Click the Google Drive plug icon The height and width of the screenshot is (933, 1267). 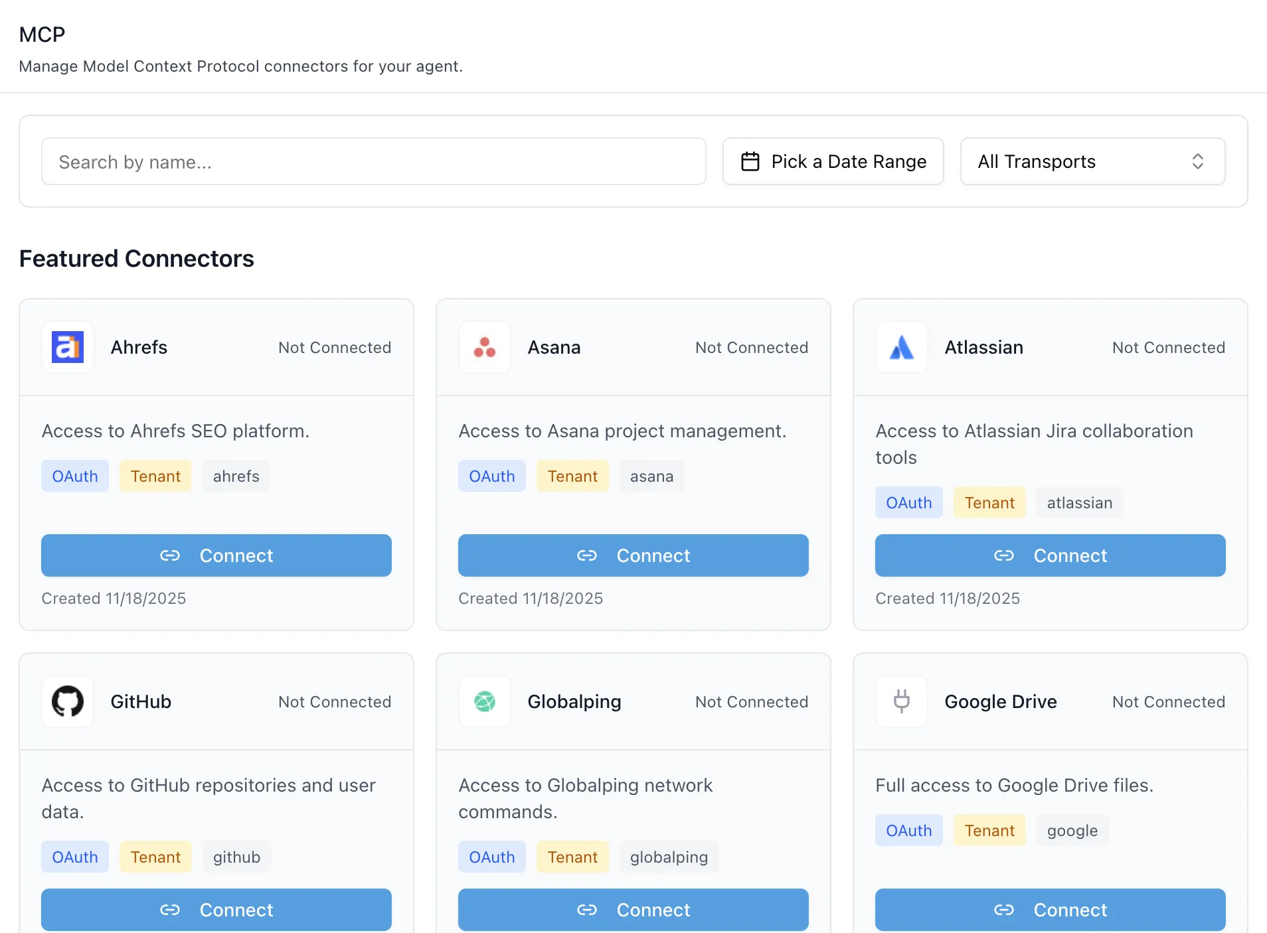click(902, 701)
